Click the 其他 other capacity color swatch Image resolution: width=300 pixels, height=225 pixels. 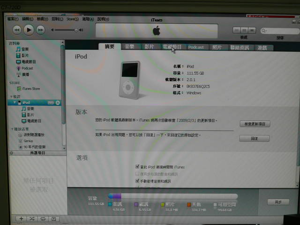(189, 205)
